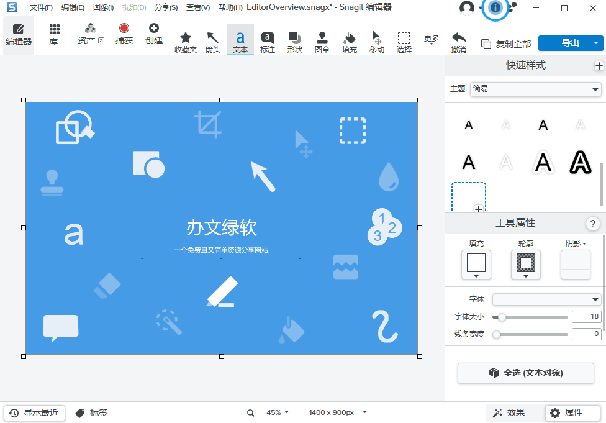The image size is (606, 423).
Task: Start a new capture with 捕获
Action: [x=124, y=34]
